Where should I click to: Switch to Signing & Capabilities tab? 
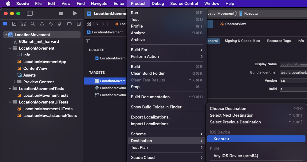(242, 41)
